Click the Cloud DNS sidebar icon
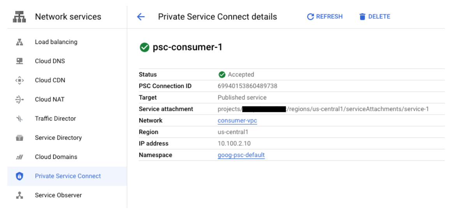Image resolution: width=455 pixels, height=211 pixels. click(19, 61)
